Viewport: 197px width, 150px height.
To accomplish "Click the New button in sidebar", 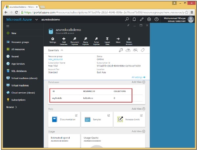I will pos(13,33).
